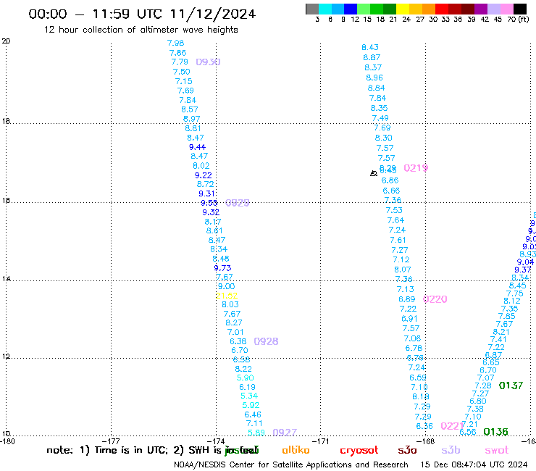Click the pink swot legend label
Screen dimensions: 536x471
[497, 451]
